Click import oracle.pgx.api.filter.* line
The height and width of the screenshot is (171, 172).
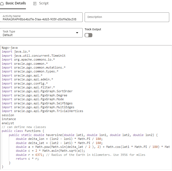[28, 88]
